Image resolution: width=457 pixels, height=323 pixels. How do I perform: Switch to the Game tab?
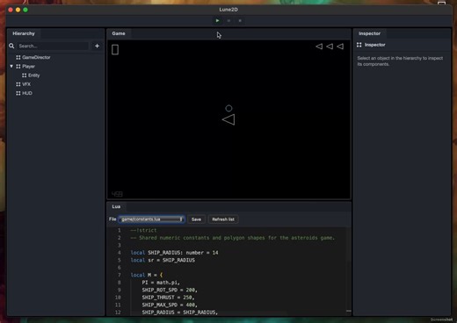(119, 33)
